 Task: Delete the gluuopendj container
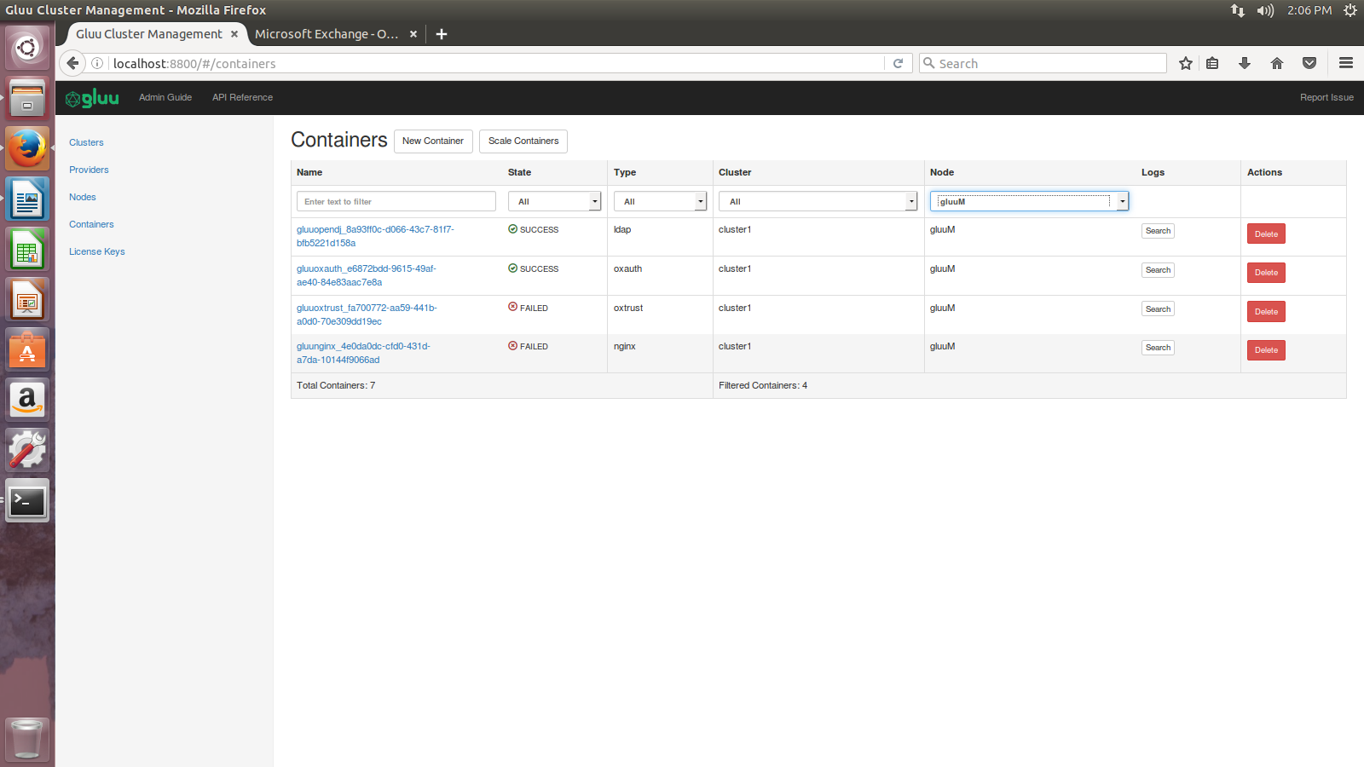[x=1266, y=234]
